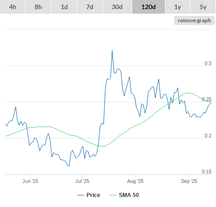Viewport: 216px width, 207px height.
Task: Click the Sep '25 x-axis marker
Action: coord(189,181)
